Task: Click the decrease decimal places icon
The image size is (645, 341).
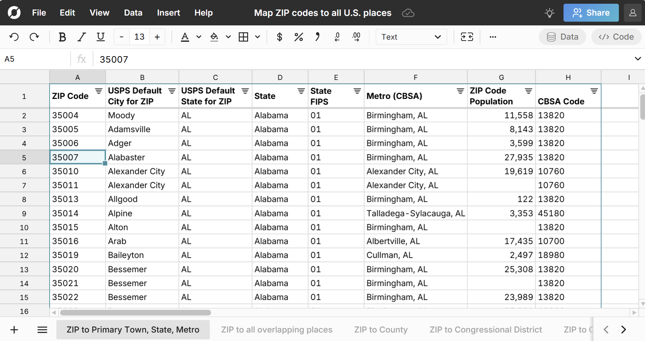Action: coord(337,37)
